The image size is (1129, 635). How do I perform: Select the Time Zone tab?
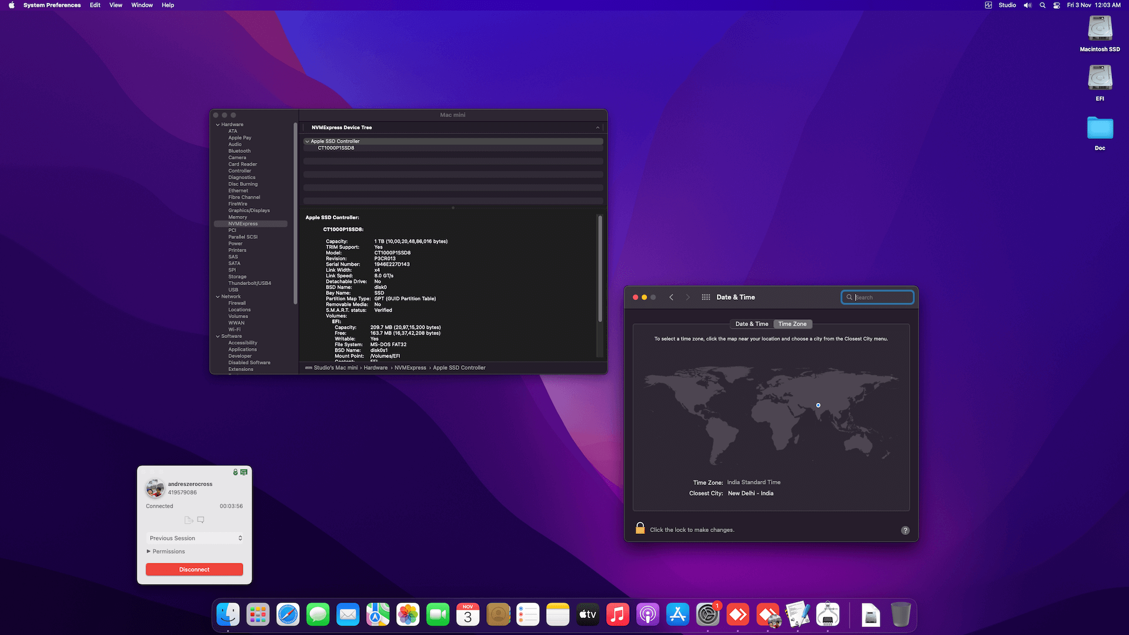tap(792, 324)
